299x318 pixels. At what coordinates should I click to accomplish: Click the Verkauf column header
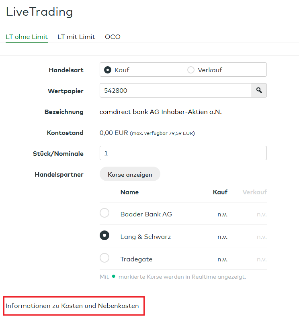point(254,192)
